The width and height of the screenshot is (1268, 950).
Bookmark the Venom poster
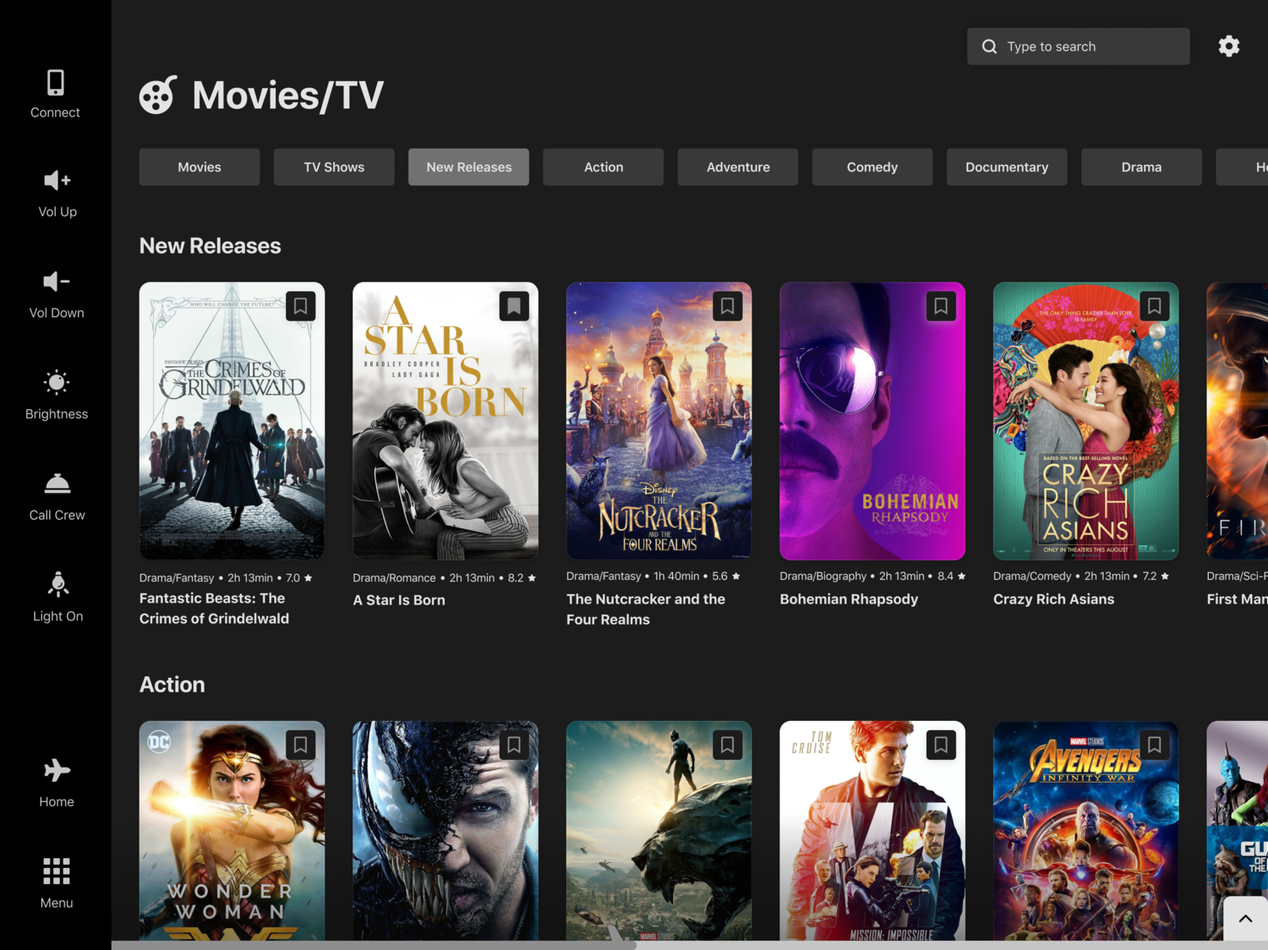(514, 745)
